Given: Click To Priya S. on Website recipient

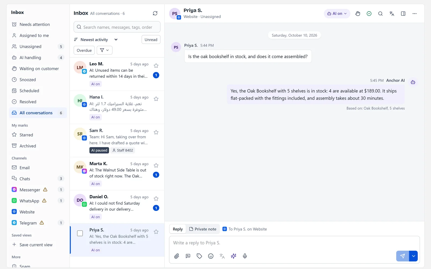Looking at the screenshot, I should coord(245,229).
